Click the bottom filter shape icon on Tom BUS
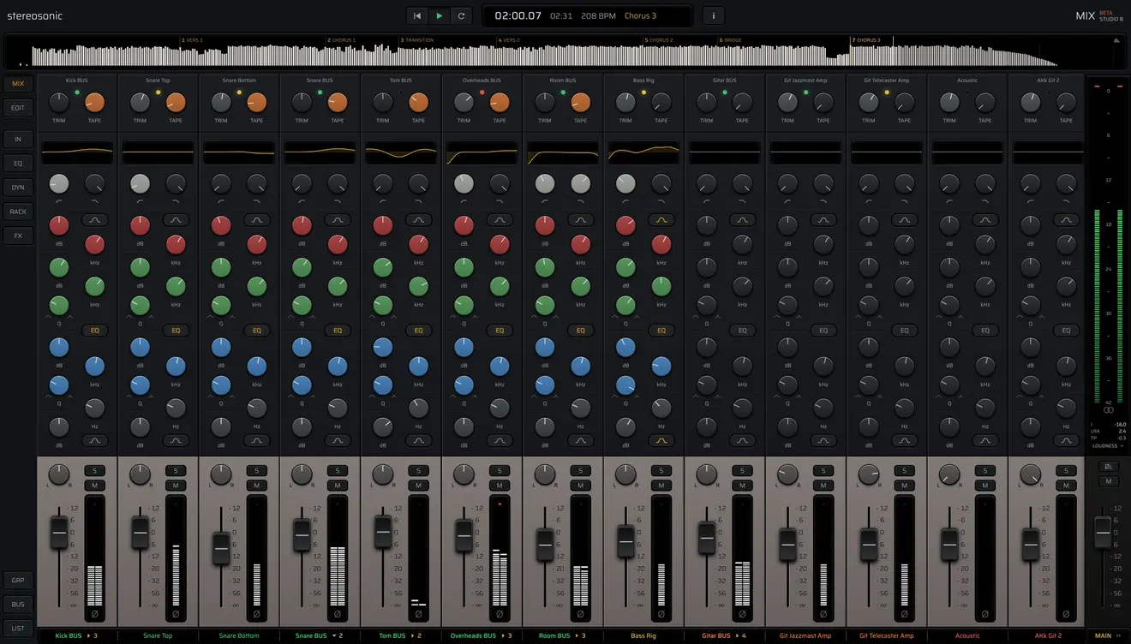This screenshot has height=644, width=1131. coord(419,440)
